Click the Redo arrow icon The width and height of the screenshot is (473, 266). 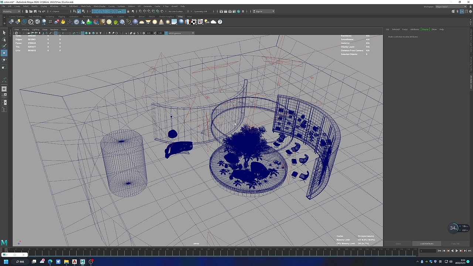coord(44,11)
